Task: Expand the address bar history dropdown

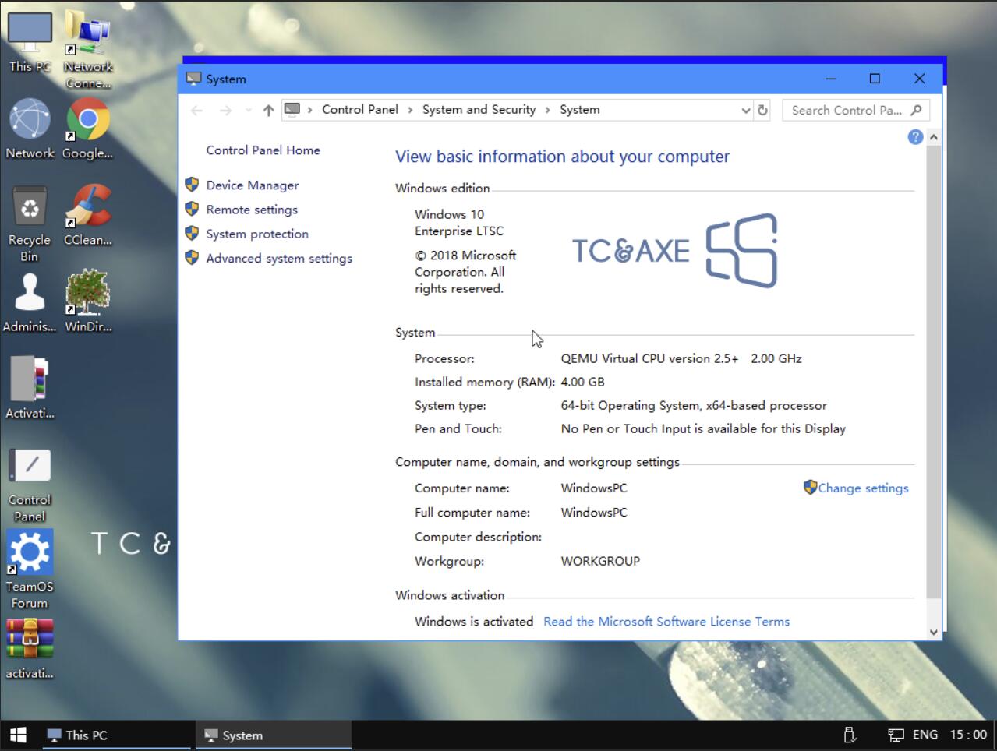Action: pyautogui.click(x=746, y=110)
